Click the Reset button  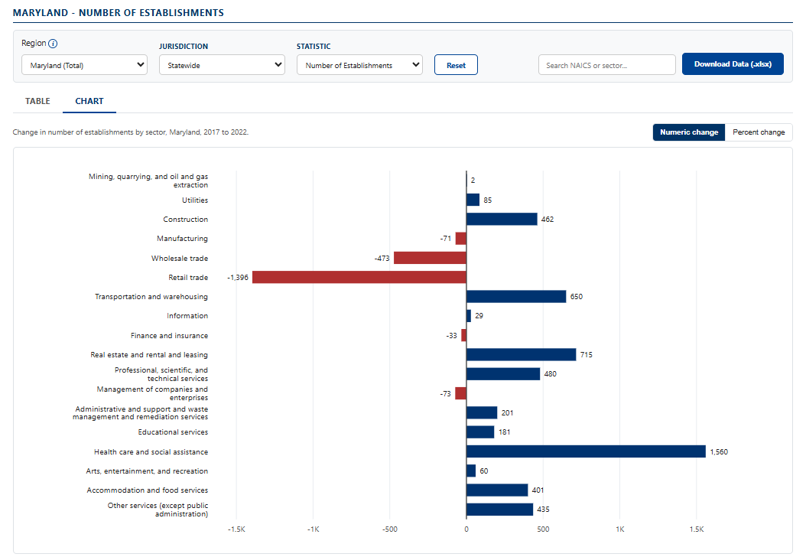coord(456,65)
